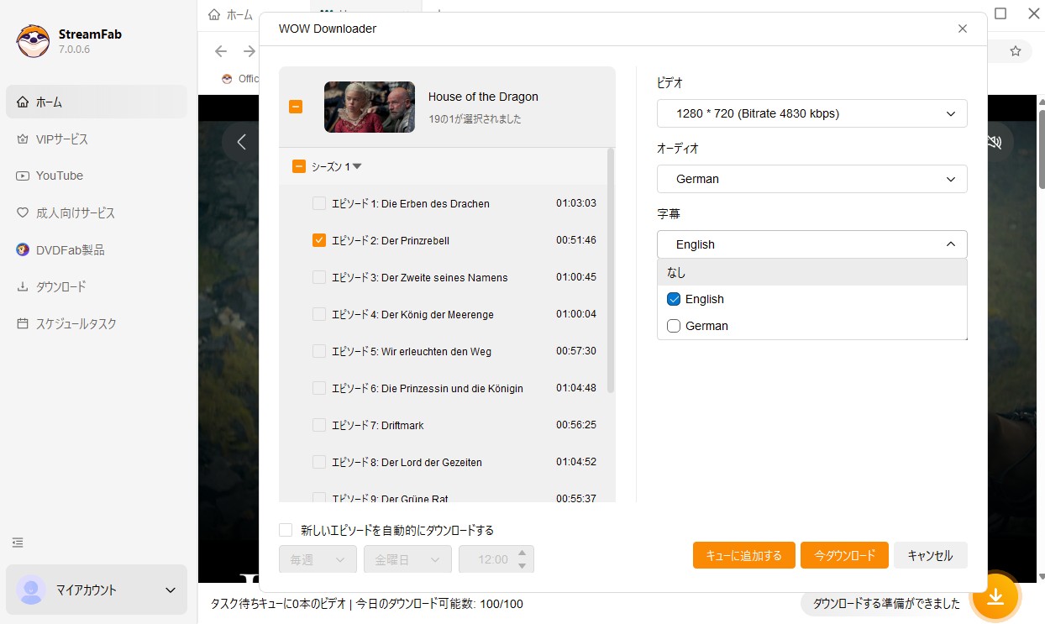Check the German subtitle option

pyautogui.click(x=674, y=326)
